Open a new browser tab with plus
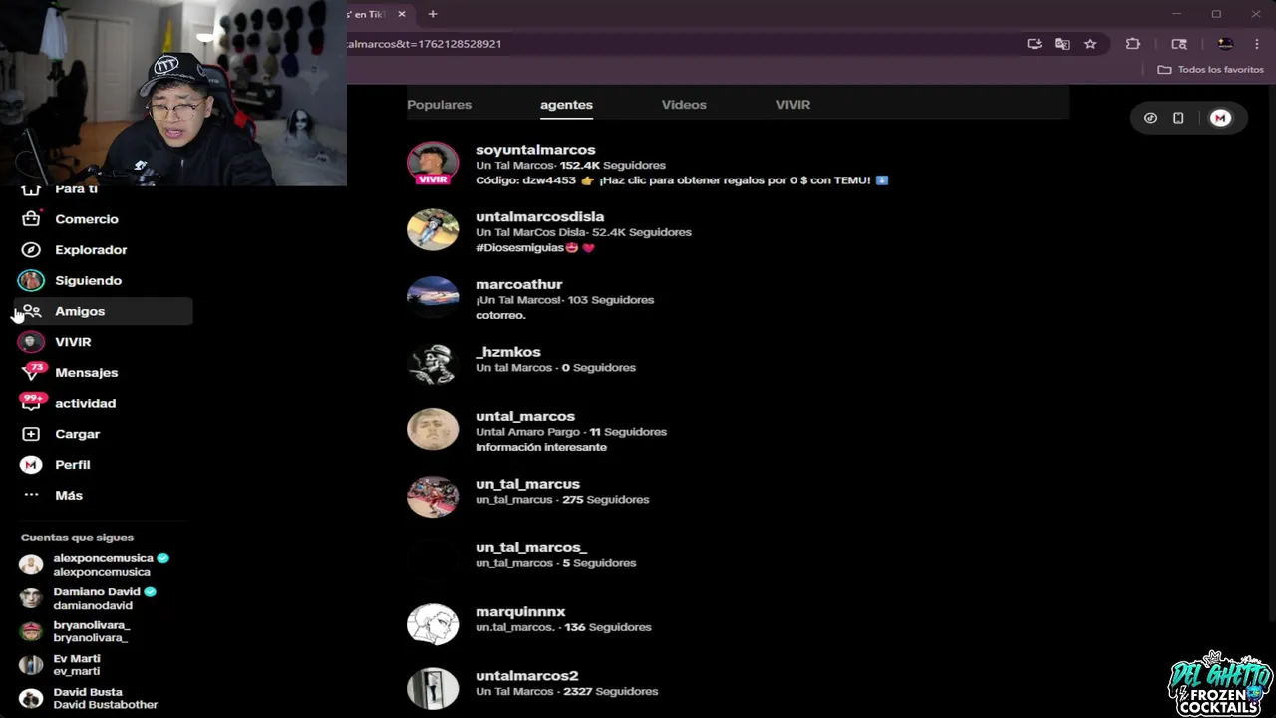1276x718 pixels. coord(433,14)
